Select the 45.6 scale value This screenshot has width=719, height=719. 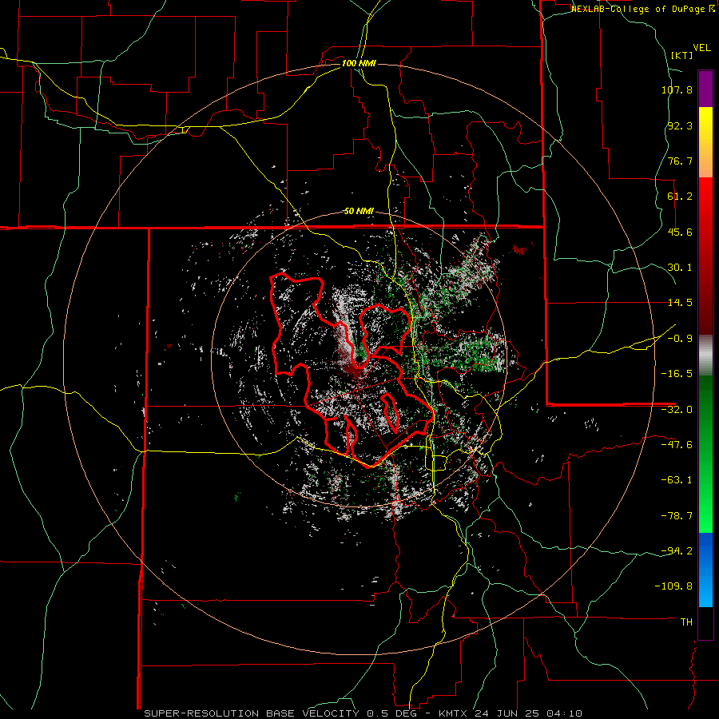(680, 232)
